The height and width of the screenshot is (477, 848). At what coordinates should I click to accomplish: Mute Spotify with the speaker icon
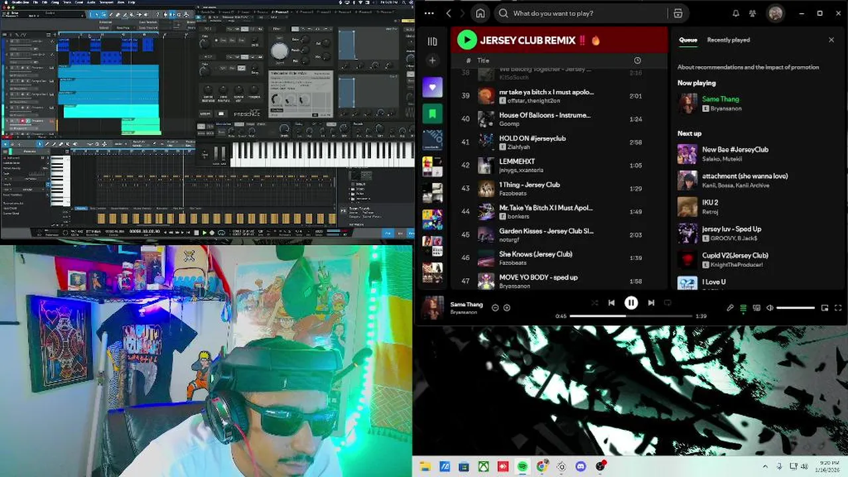[770, 307]
